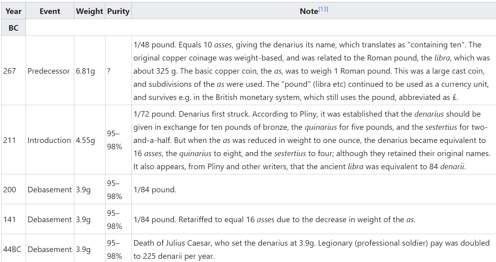Click the question mark purity cell

(118, 71)
